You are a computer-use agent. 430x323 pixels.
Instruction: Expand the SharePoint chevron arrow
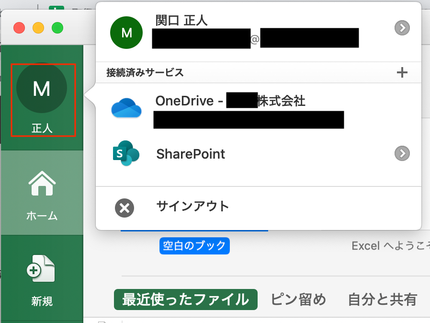402,153
